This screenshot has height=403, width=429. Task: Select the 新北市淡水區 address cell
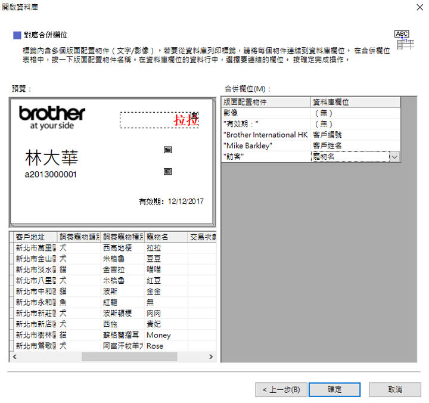[x=35, y=269]
